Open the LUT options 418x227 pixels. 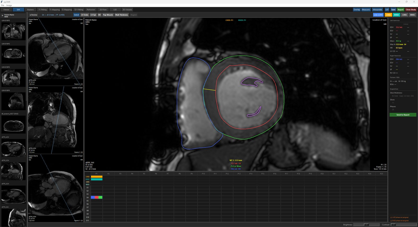(387, 10)
